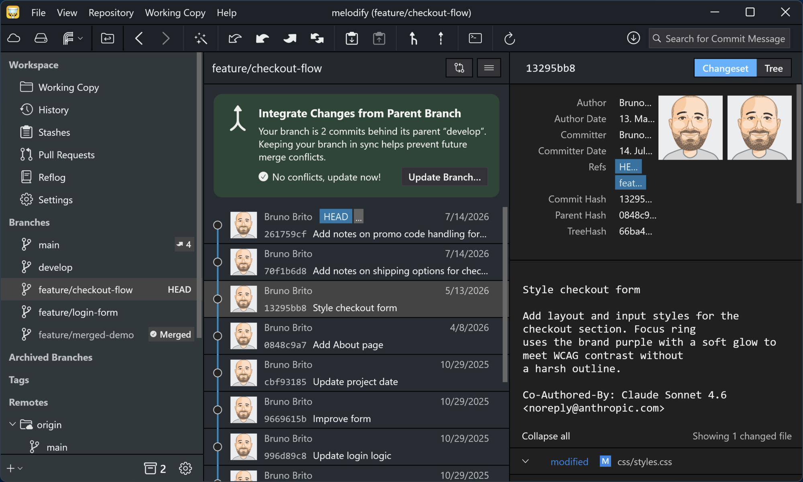
Task: Open the Working Copy menu
Action: 175,13
